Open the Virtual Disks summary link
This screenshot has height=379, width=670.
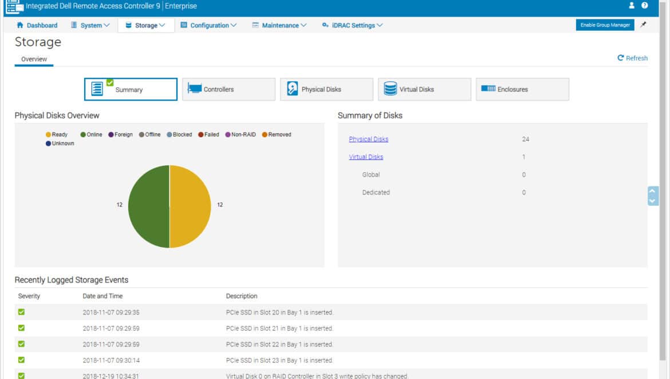coord(366,157)
